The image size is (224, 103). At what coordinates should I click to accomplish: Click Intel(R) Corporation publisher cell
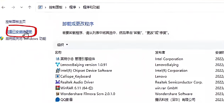(171, 70)
